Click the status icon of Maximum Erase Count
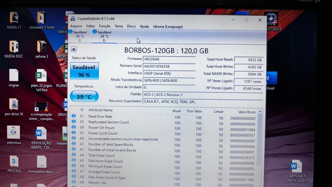The width and height of the screenshot is (332, 187). coord(74,161)
